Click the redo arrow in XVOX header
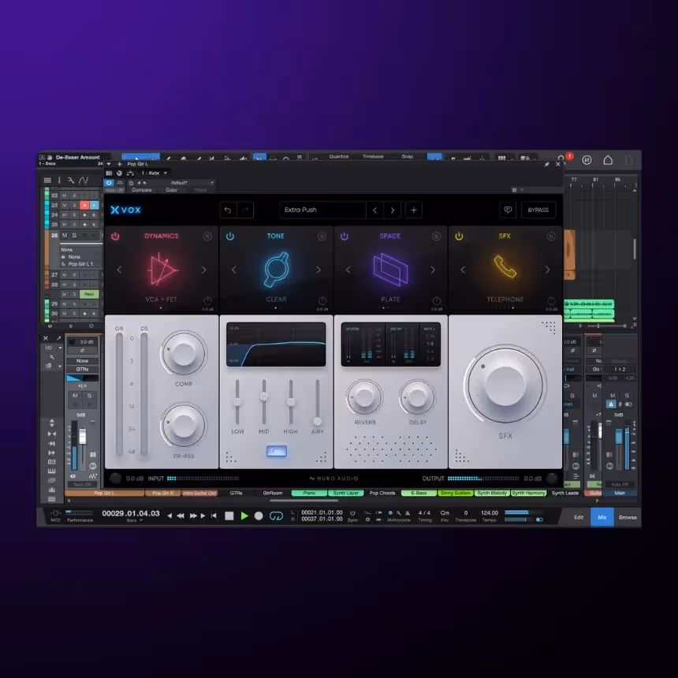Image resolution: width=678 pixels, height=678 pixels. pos(245,210)
